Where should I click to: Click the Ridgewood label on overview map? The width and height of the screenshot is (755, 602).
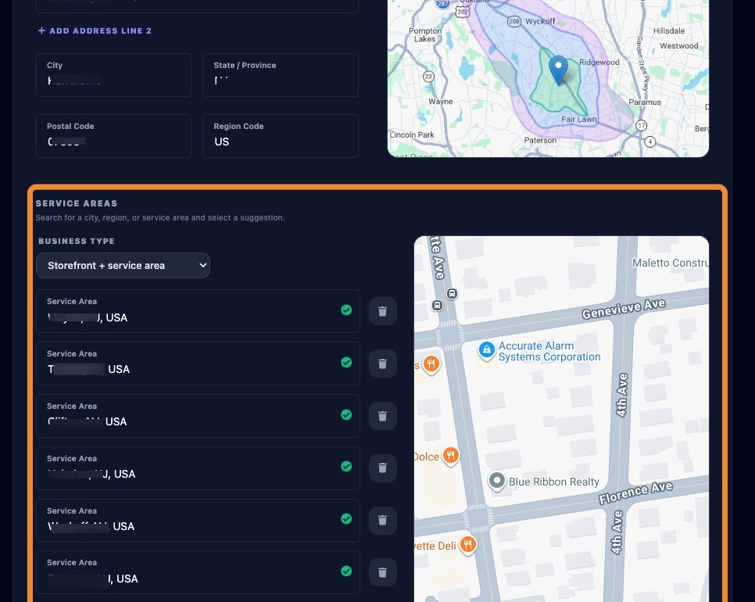(599, 62)
